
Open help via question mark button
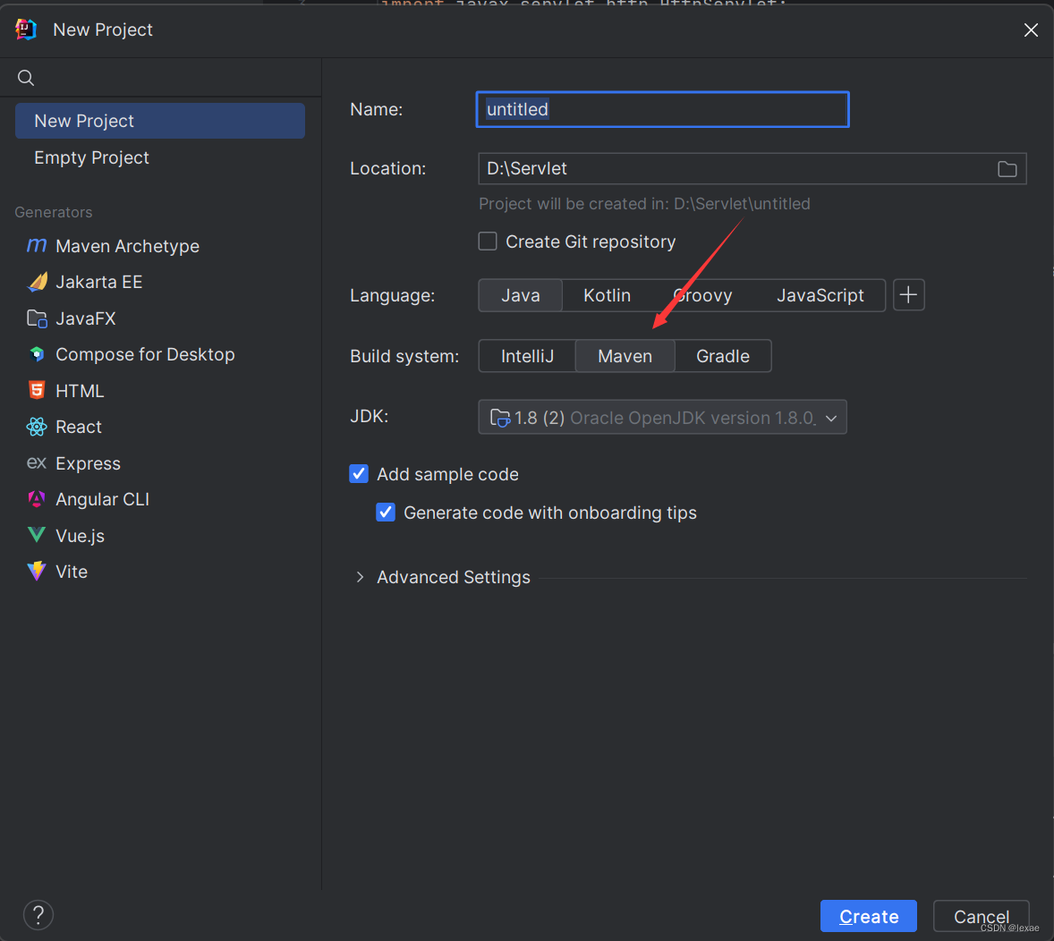point(38,915)
